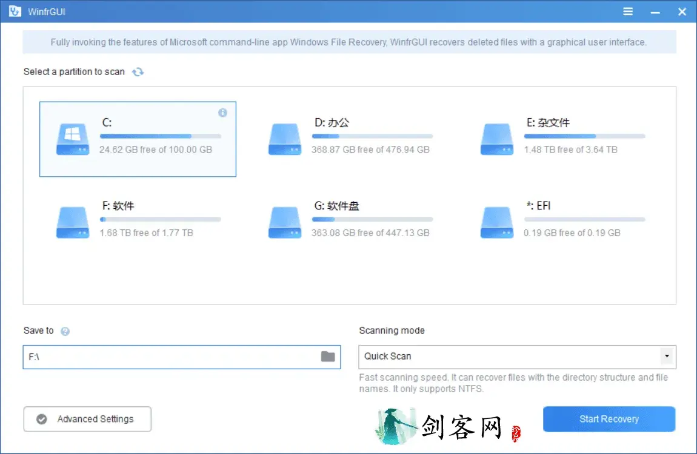Select the EFI partition drive icon
This screenshot has height=454, width=697.
pos(496,222)
